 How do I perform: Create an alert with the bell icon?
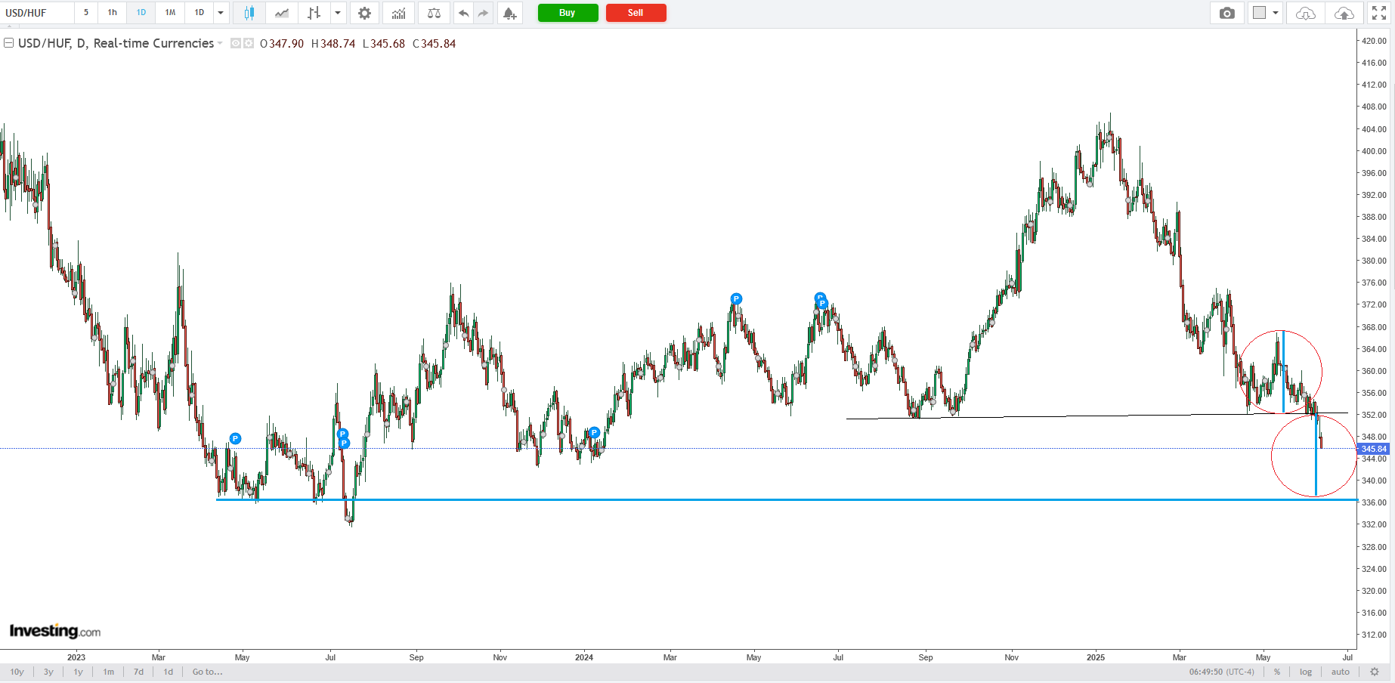pyautogui.click(x=509, y=13)
